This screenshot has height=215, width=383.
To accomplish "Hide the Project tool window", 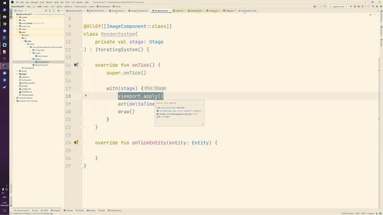I will tap(62, 11).
